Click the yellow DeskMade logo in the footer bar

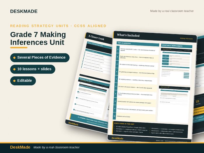coord(20,147)
